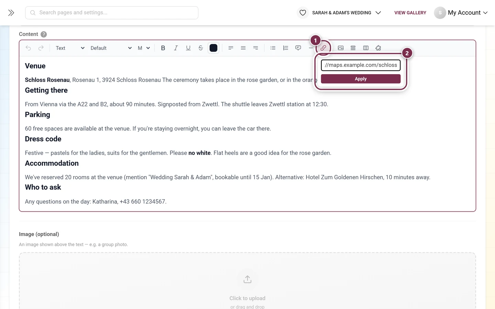The width and height of the screenshot is (495, 309).
Task: Click the puzzle piece widget icon
Action: 378,48
